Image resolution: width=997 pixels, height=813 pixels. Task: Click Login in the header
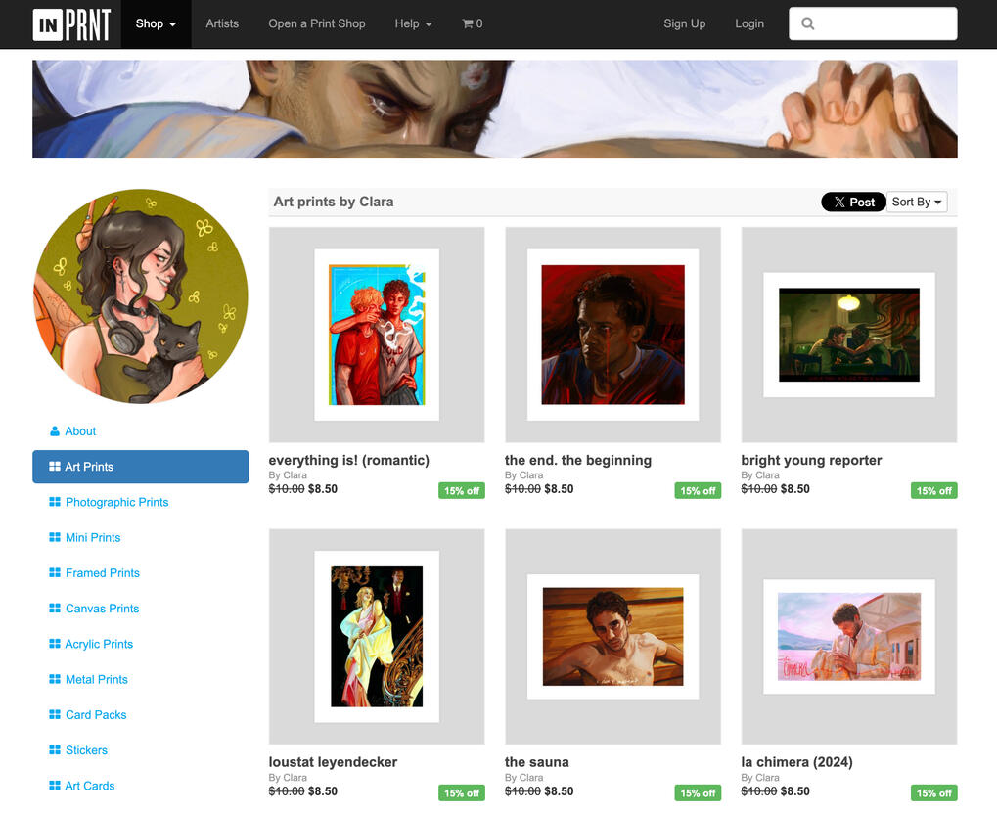pyautogui.click(x=749, y=23)
